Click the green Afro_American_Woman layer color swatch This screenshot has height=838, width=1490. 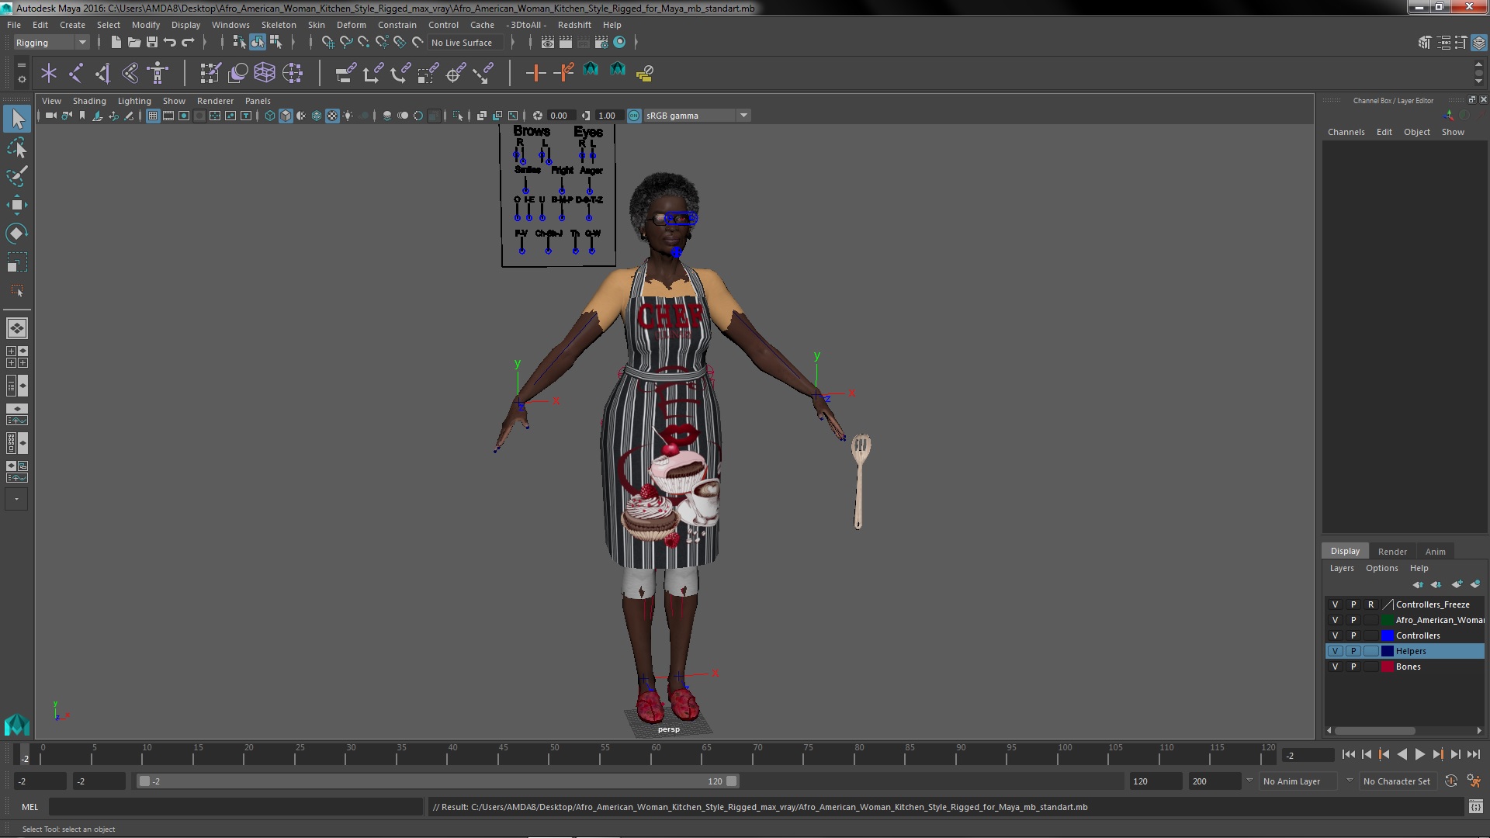[x=1388, y=620]
